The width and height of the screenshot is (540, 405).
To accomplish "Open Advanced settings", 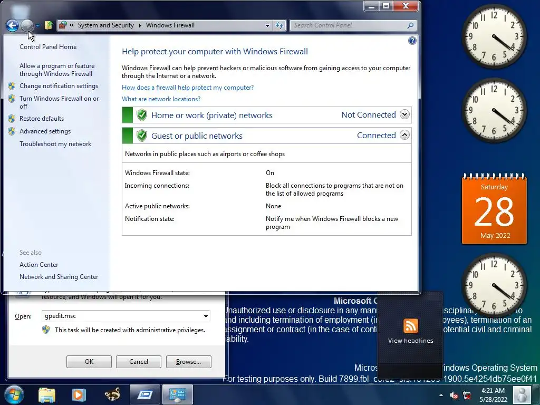I will (45, 131).
